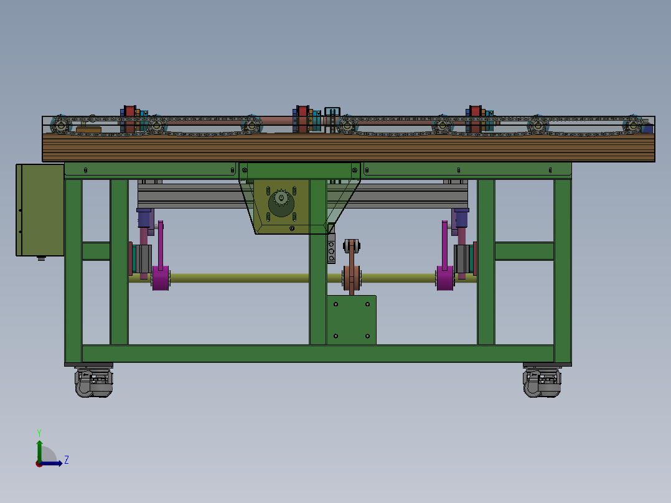This screenshot has height=503, width=671.
Task: Select the right red roller bracket
Action: coord(476,119)
